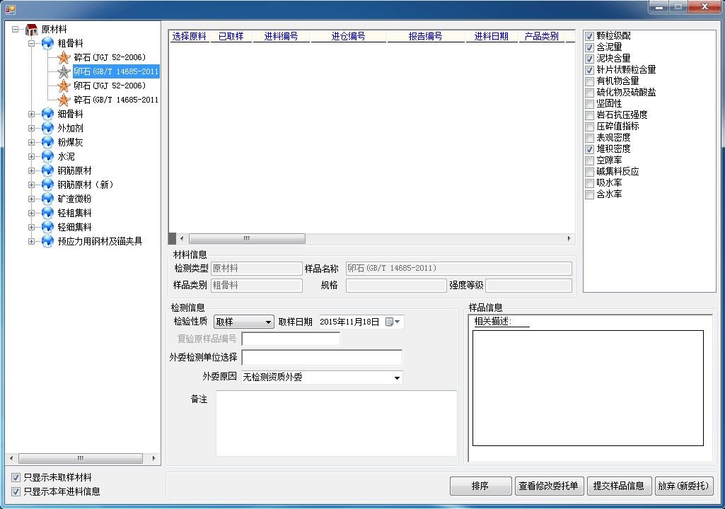Enable the 有机物含量 checkbox

point(590,81)
